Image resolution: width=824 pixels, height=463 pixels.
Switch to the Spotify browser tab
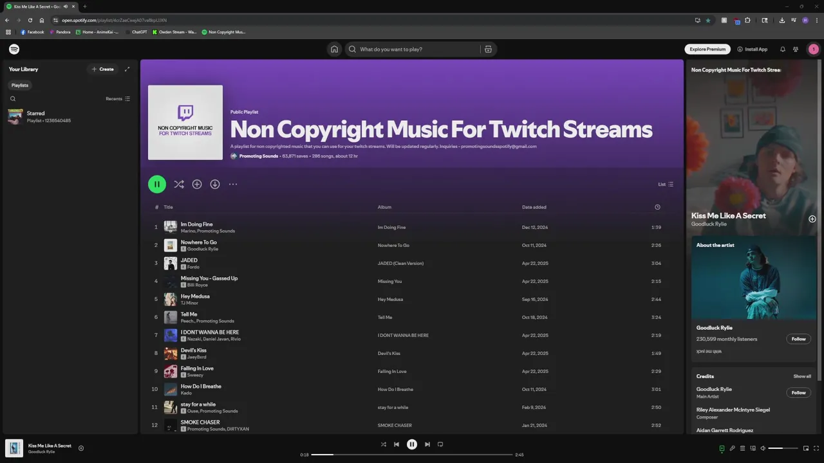pyautogui.click(x=40, y=6)
